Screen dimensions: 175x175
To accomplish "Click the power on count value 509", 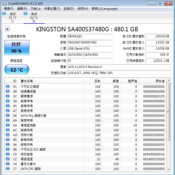I will tap(158, 55).
